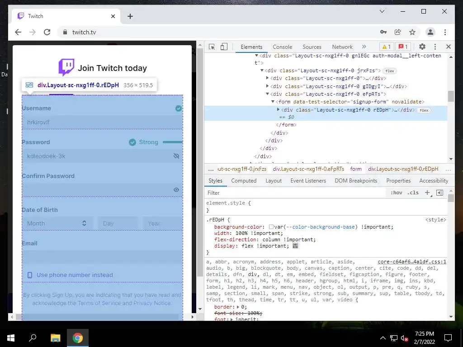463x347 pixels.
Task: Open the Month dropdown in Date of Birth
Action: (x=57, y=223)
